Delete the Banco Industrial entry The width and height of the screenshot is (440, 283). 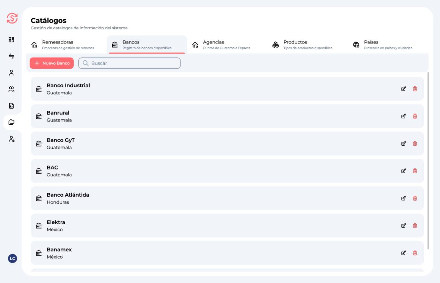415,89
